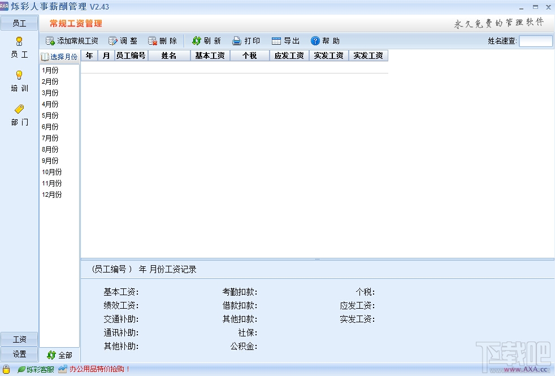Image resolution: width=555 pixels, height=376 pixels.
Task: Open the 培训 lightbulb icon
Action: (x=19, y=75)
